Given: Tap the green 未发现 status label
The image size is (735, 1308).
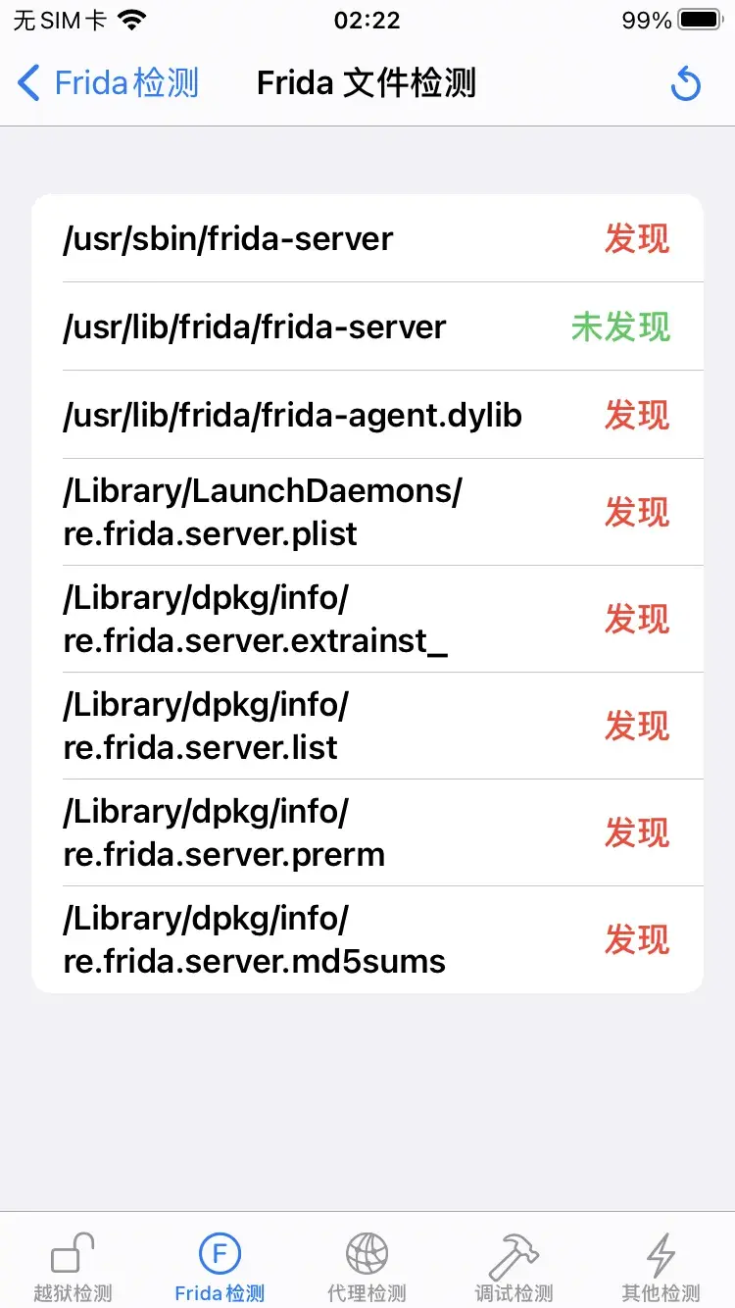Looking at the screenshot, I should coord(620,327).
